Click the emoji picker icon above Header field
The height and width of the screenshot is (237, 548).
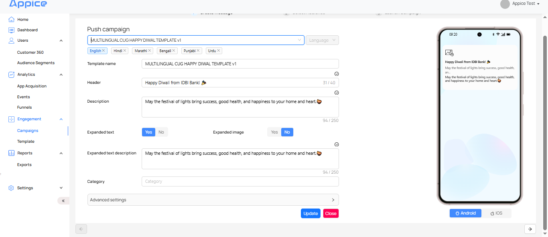[x=337, y=74]
